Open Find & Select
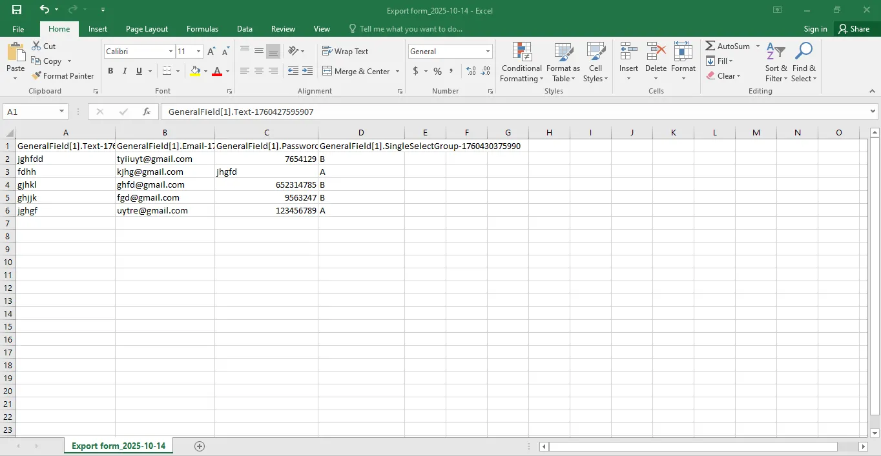The height and width of the screenshot is (456, 881). pyautogui.click(x=804, y=63)
